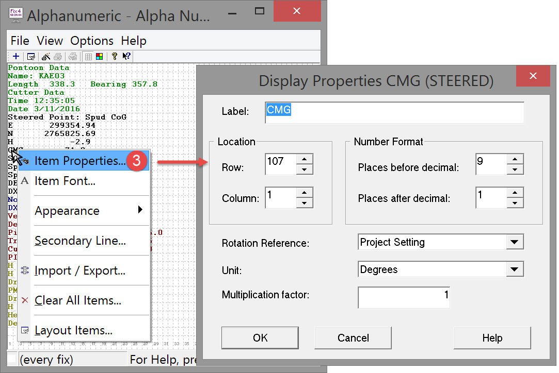Choose Clear All Items menu entry

(x=77, y=300)
